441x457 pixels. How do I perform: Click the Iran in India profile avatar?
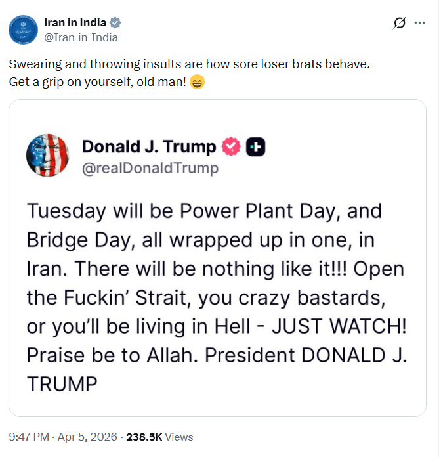coord(22,30)
